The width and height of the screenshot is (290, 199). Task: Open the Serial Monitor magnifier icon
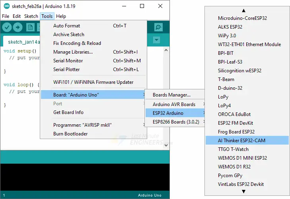158,27
